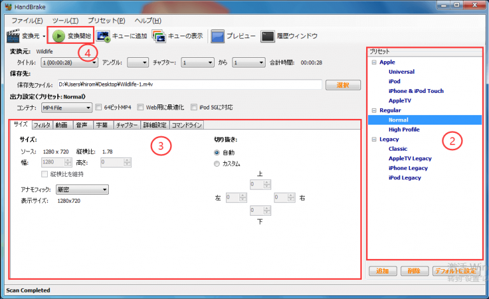Click the HandBrake app icon in the title bar
The image size is (489, 299).
pyautogui.click(x=8, y=6)
